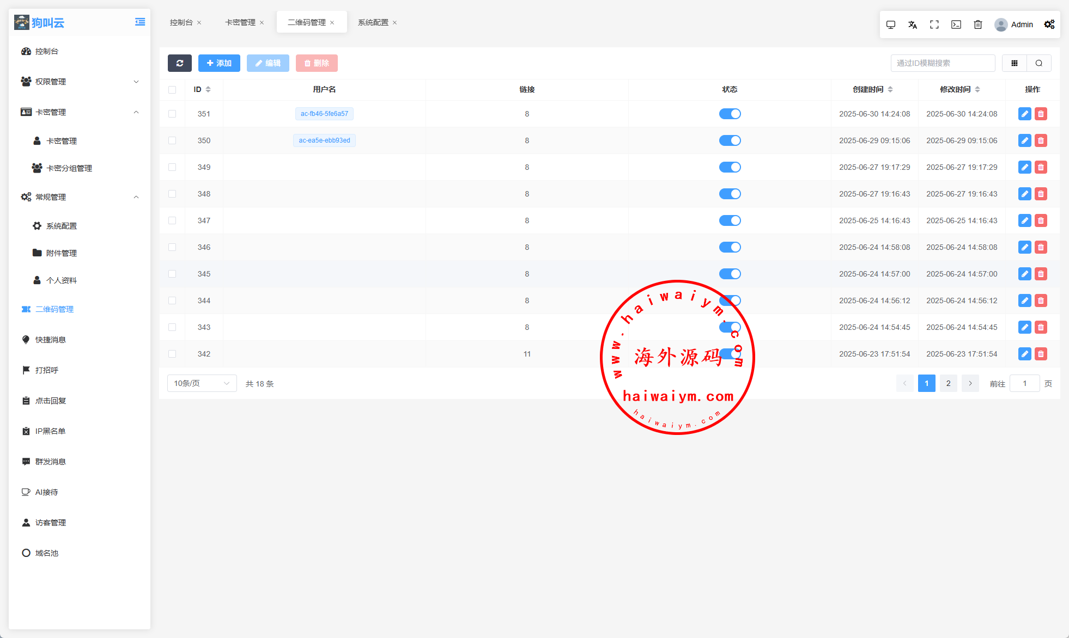The width and height of the screenshot is (1069, 638).
Task: Open the fullscreen toggle icon
Action: [934, 24]
